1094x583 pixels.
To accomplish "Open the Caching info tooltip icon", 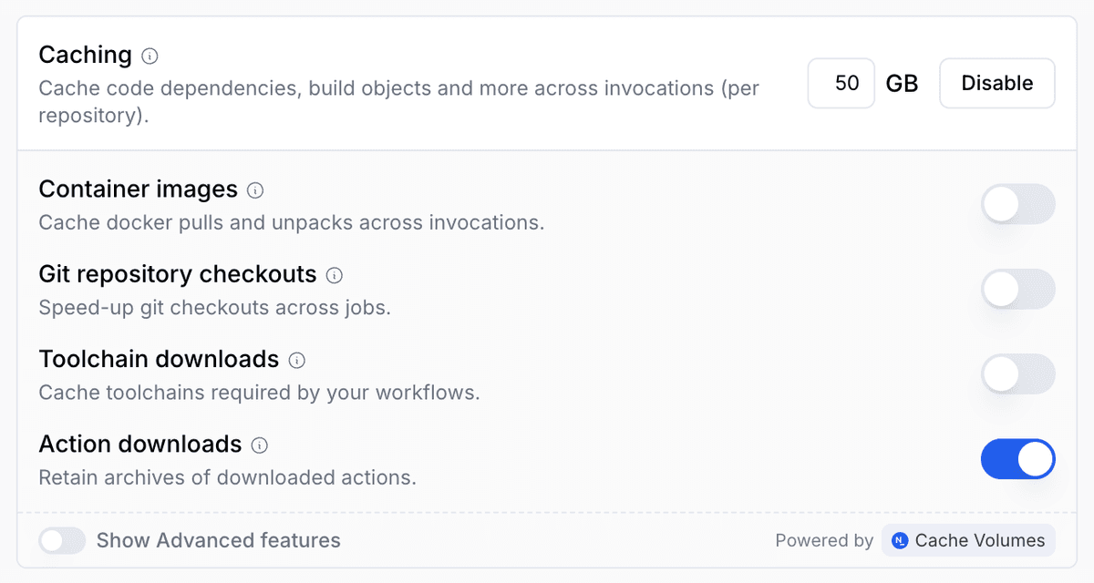I will (x=151, y=55).
